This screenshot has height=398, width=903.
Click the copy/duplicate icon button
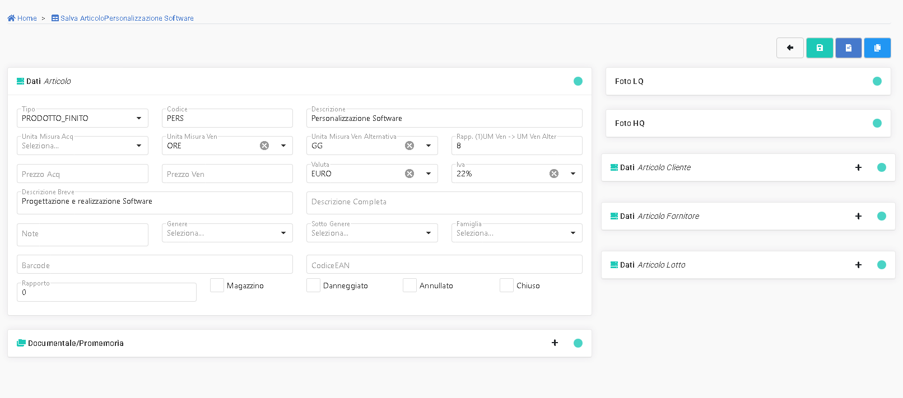pos(877,48)
